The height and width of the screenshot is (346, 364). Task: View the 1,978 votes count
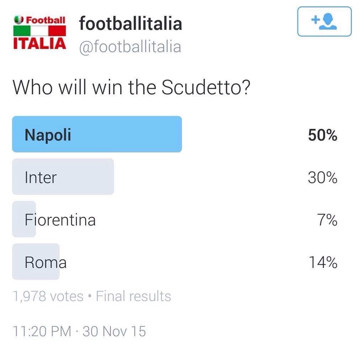pos(48,296)
